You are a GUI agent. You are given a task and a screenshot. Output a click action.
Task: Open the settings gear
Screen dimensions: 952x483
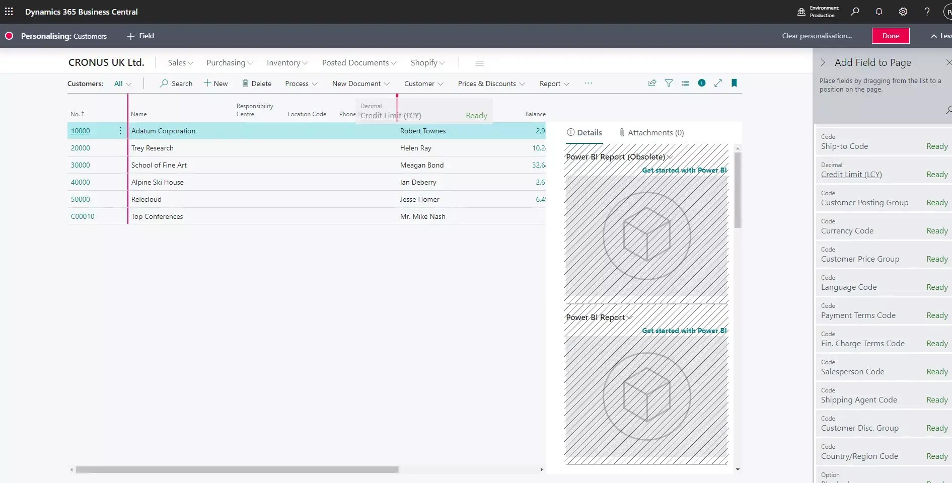point(903,11)
